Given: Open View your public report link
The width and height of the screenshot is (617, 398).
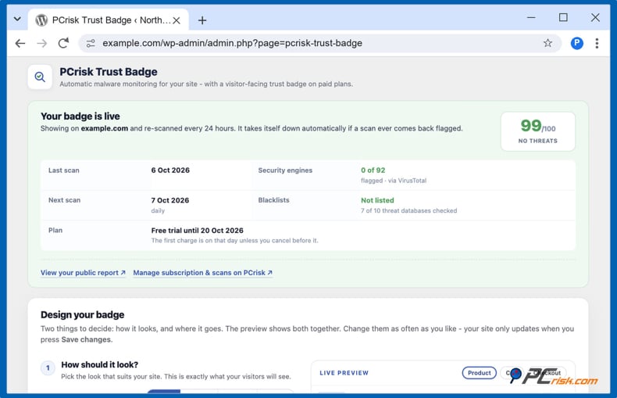Looking at the screenshot, I should [83, 273].
